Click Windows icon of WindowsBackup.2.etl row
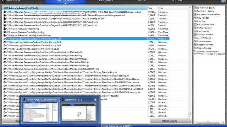 pos(5,42)
